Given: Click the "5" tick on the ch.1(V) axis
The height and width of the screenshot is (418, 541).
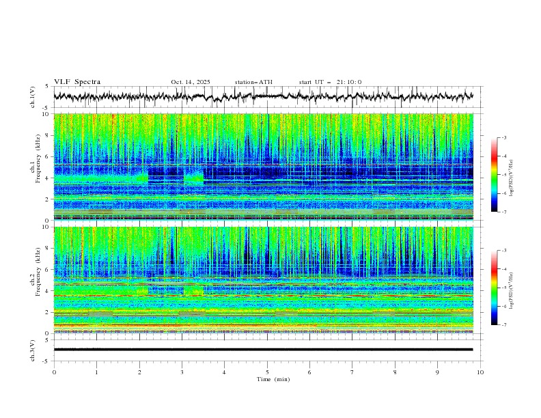Looking at the screenshot, I should 47,86.
